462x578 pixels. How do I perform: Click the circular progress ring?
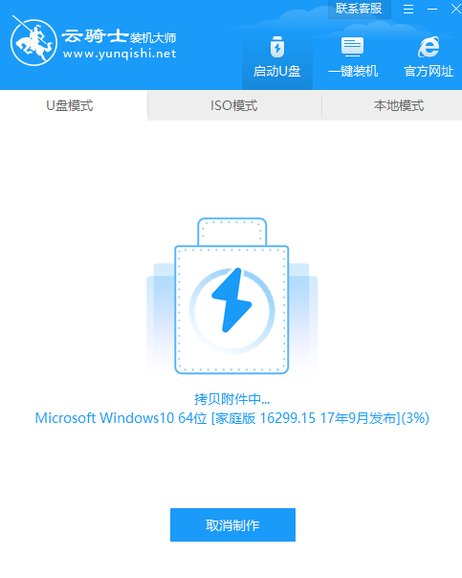click(x=231, y=310)
